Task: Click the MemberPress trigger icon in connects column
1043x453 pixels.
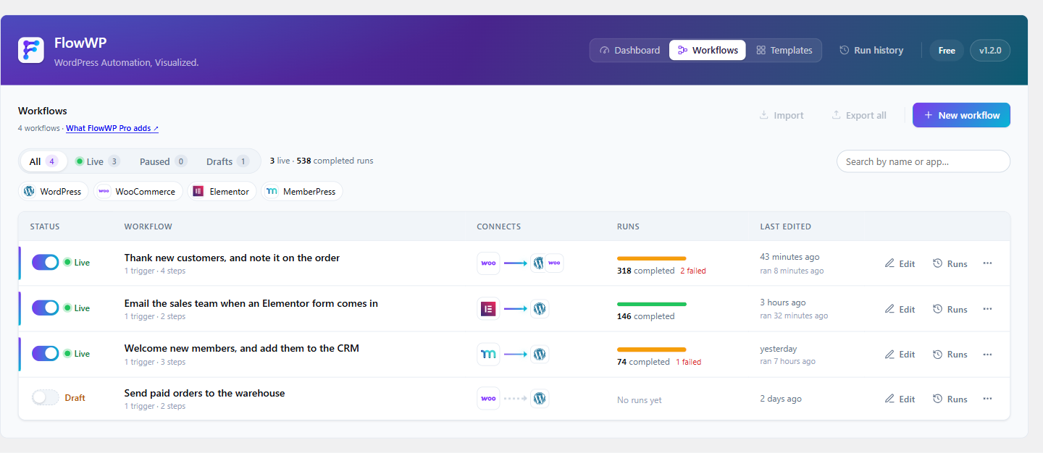Action: point(488,355)
